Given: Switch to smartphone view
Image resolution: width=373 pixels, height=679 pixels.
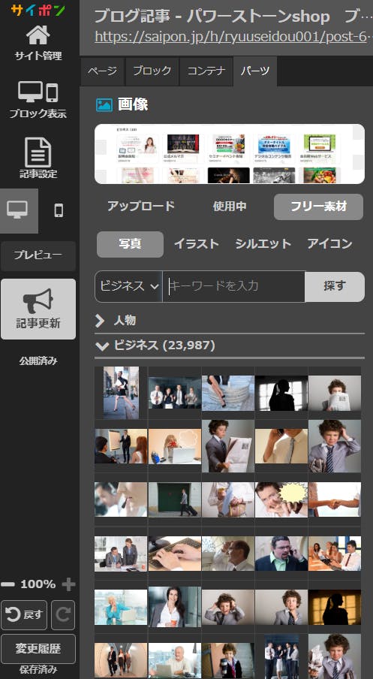Looking at the screenshot, I should (x=59, y=210).
